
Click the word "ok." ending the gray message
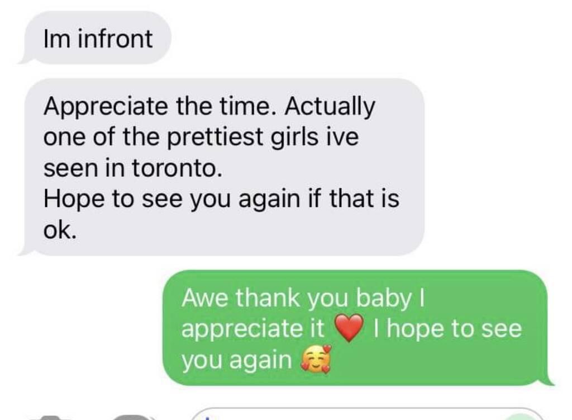(60, 230)
